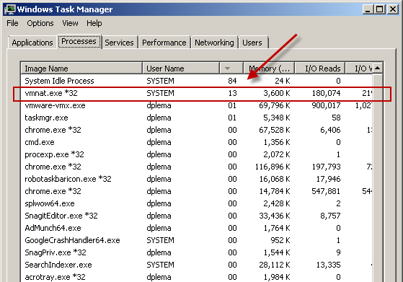Open the Options menu
Screen dimensions: 403x282
pos(40,23)
